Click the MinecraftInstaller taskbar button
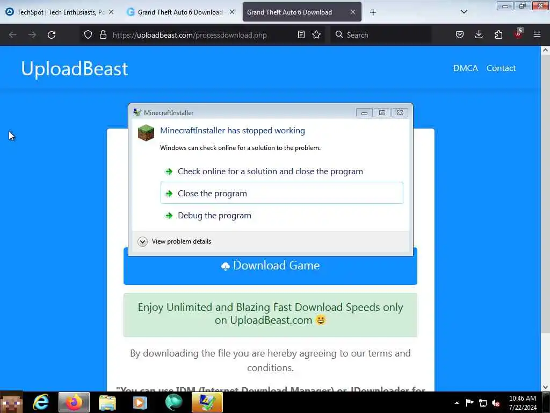Viewport: 550px width, 413px height. (207, 402)
